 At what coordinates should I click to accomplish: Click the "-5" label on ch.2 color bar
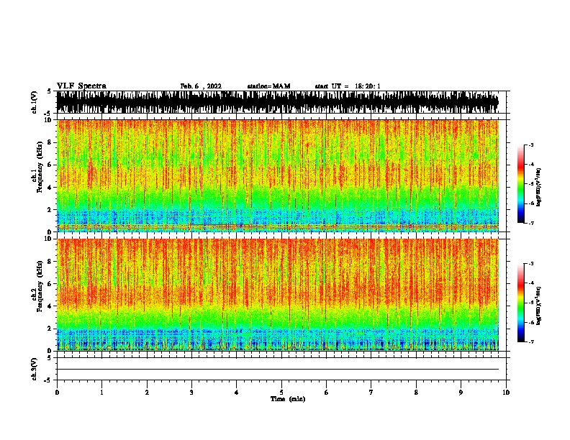click(530, 303)
